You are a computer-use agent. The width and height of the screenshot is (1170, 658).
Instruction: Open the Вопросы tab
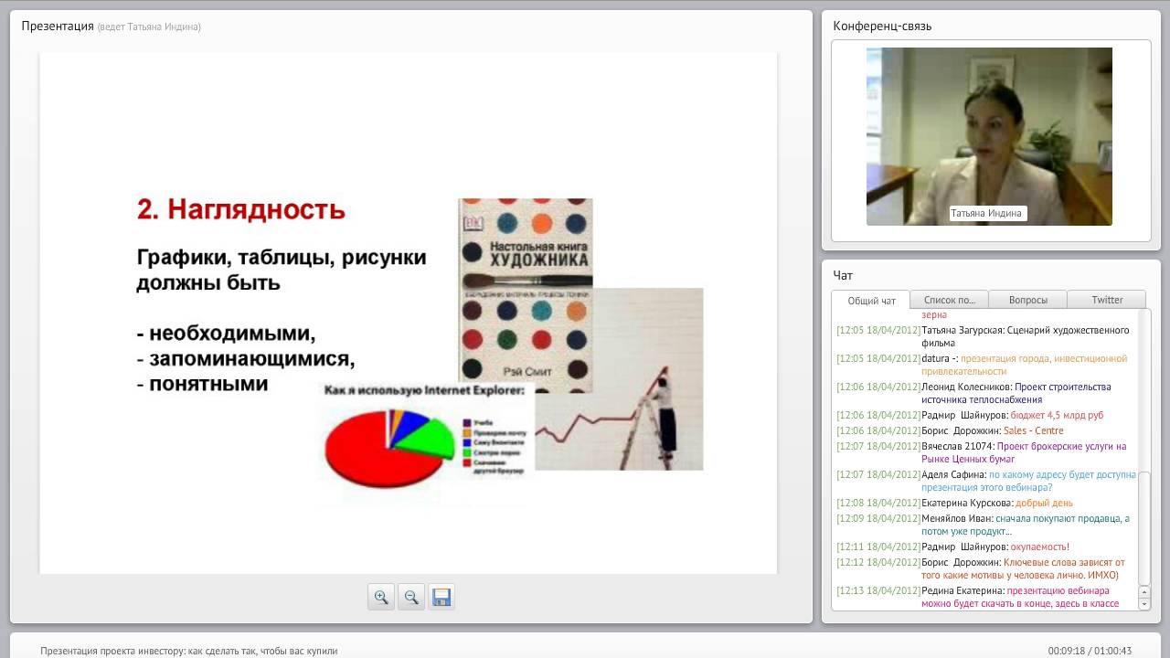tap(1028, 300)
